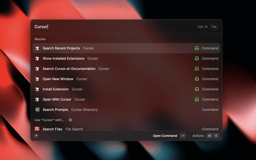Select the Install Extension command

56,89
